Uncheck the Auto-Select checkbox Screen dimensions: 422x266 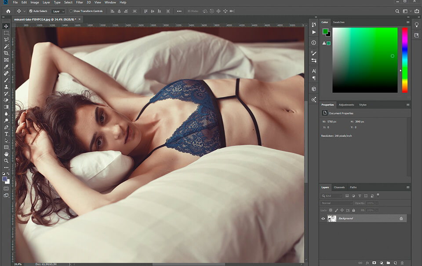click(31, 11)
